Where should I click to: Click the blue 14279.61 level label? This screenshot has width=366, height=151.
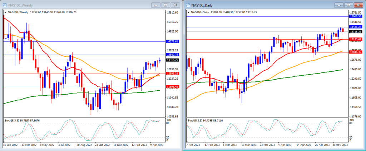tap(173, 41)
